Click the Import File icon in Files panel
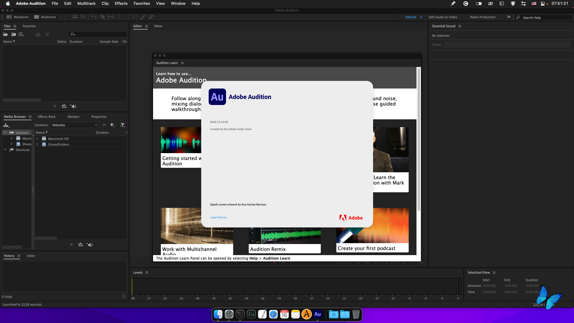The image size is (574, 323). click(13, 34)
